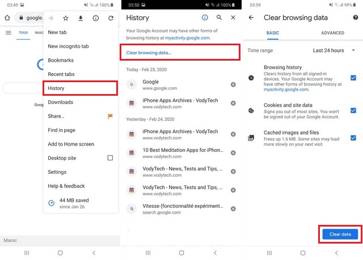Tap Android home button in middle screen
The image size is (363, 260).
[x=181, y=253]
